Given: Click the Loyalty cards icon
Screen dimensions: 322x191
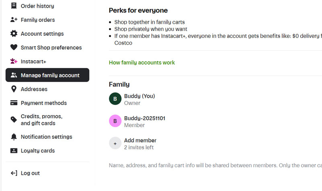Looking at the screenshot, I should coord(14,151).
